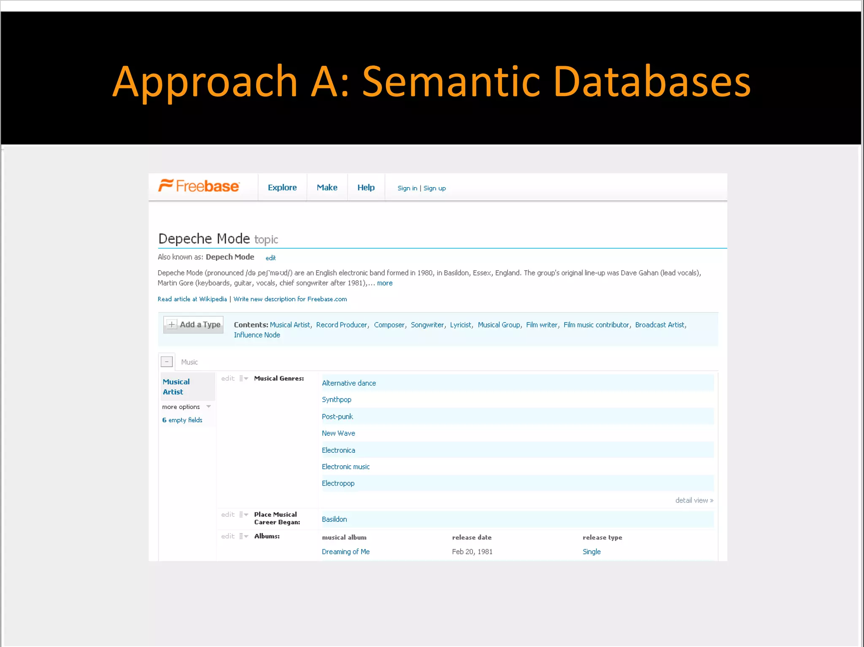Open Musical Genres list menu icon
The height and width of the screenshot is (647, 864).
243,379
